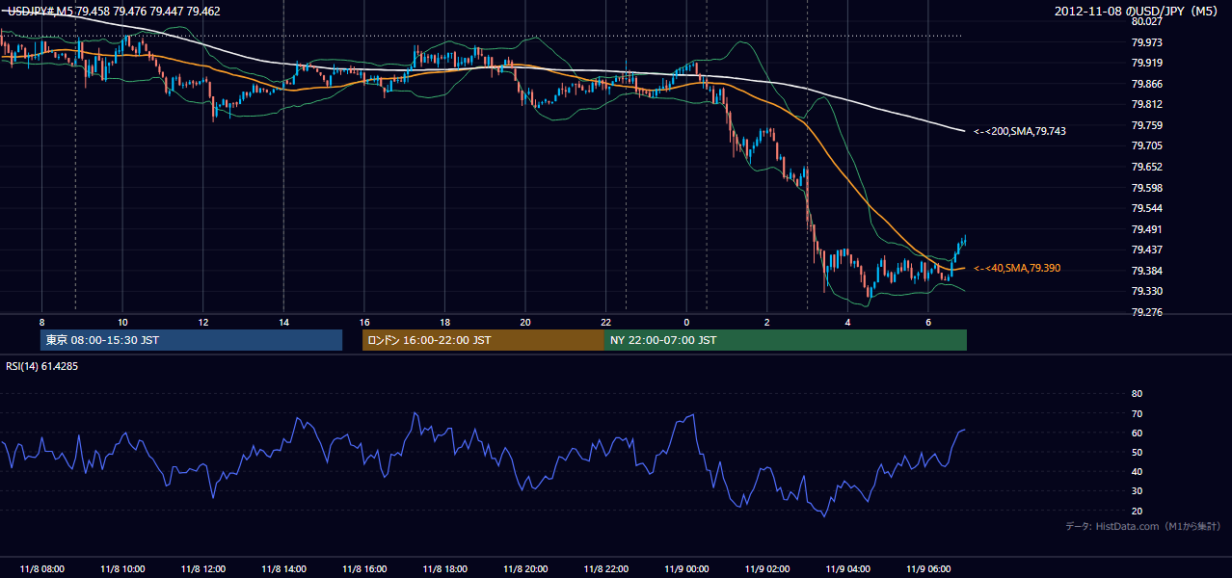Image resolution: width=1232 pixels, height=578 pixels.
Task: Click price axis value 79.276
Action: [1146, 312]
